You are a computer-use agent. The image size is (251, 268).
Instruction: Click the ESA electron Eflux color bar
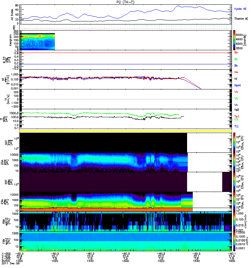click(234, 202)
